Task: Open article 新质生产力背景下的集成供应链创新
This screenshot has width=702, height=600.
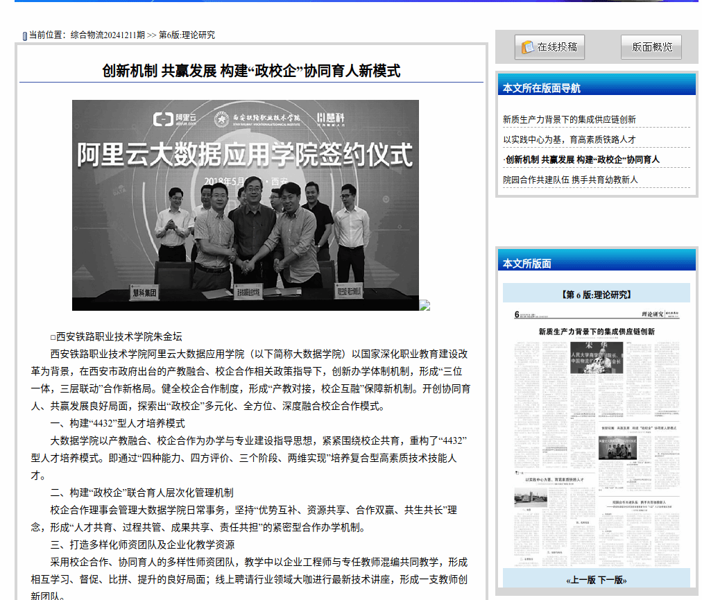Action: click(x=569, y=119)
